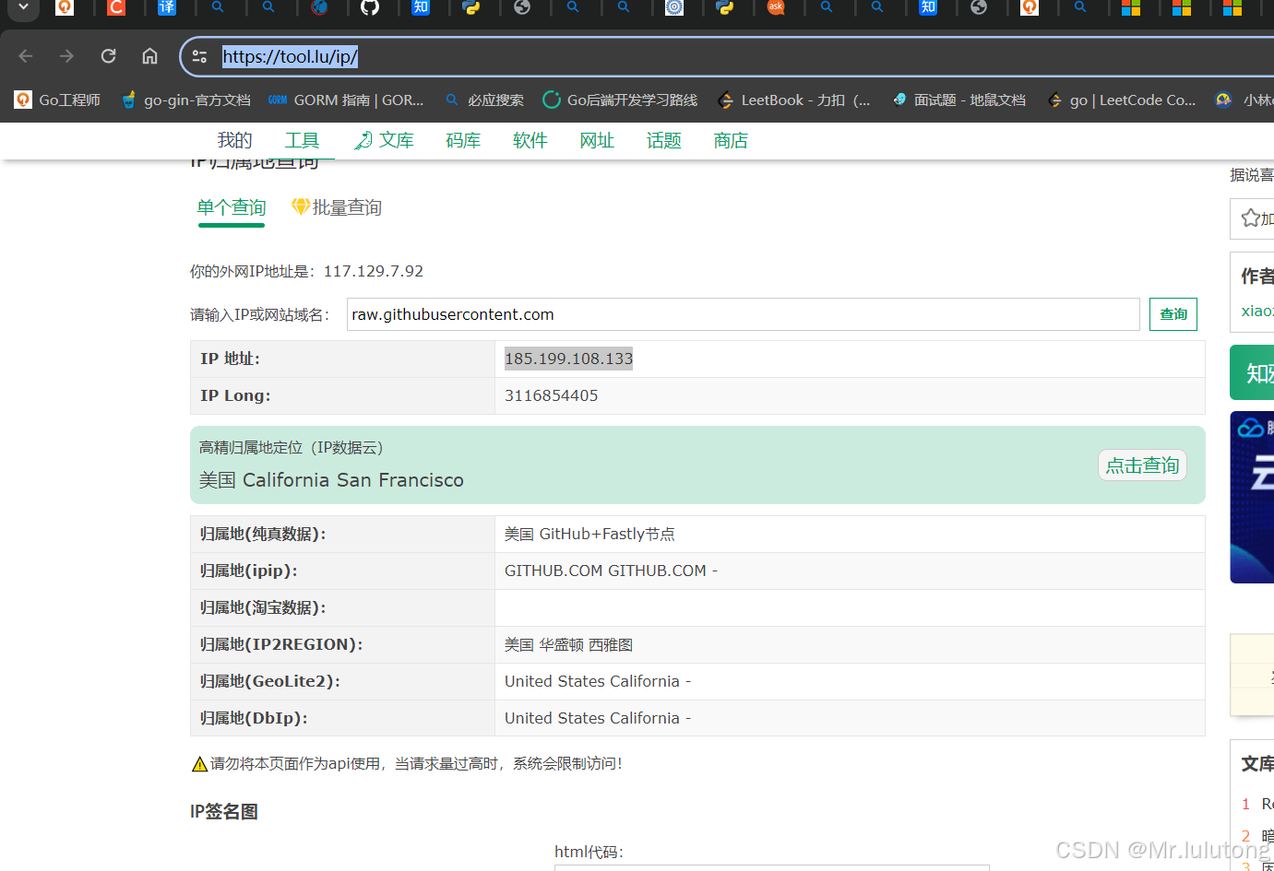This screenshot has height=871, width=1274.
Task: Click the green 知 banner button
Action: point(1252,372)
